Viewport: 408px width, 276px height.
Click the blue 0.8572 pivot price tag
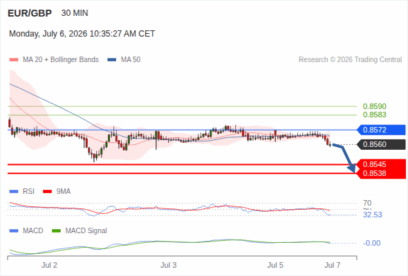381,130
